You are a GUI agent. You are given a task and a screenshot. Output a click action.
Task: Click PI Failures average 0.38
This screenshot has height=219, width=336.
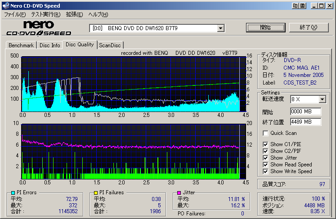(156, 199)
